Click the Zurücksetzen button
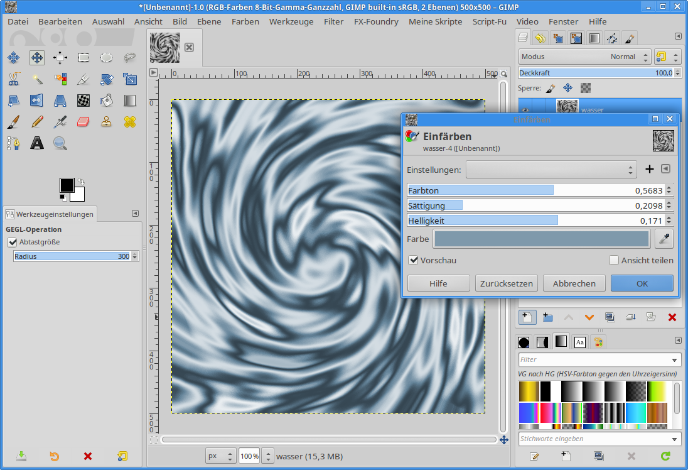688x470 pixels. [x=506, y=283]
